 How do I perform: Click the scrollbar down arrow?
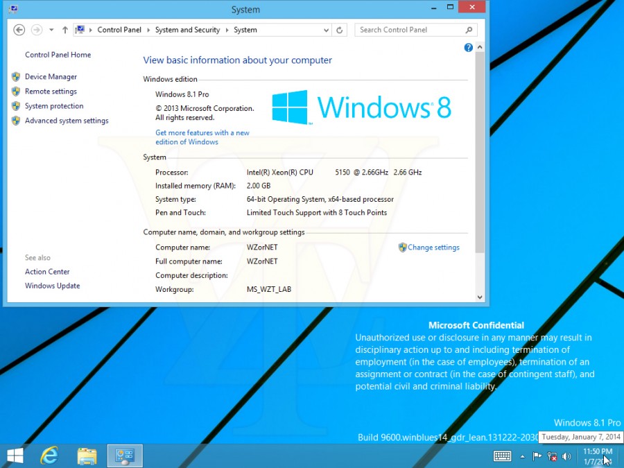[480, 297]
